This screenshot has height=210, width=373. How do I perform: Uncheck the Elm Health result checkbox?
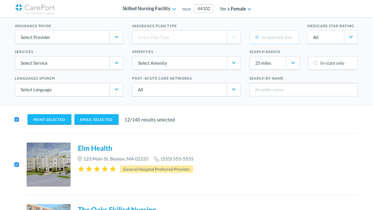tap(17, 165)
